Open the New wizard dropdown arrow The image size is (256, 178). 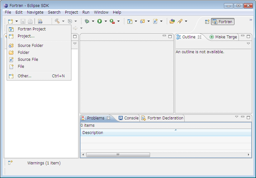coord(16,21)
